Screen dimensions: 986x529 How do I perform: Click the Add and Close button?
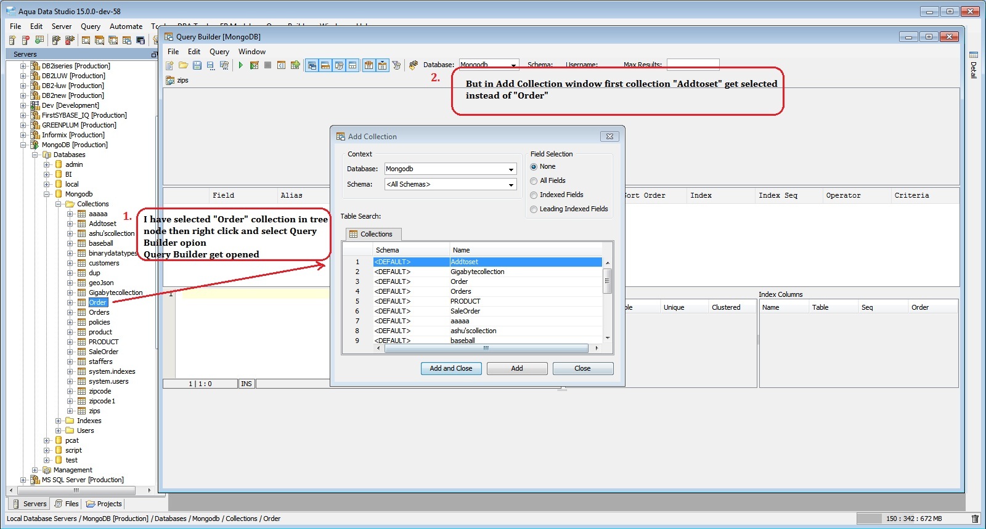(451, 368)
